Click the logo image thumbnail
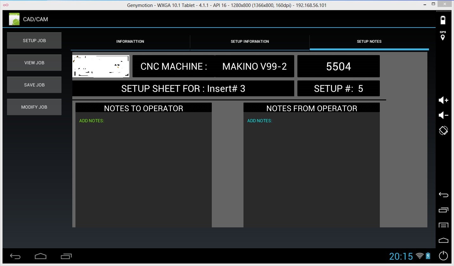Image resolution: width=454 pixels, height=266 pixels. (x=101, y=66)
